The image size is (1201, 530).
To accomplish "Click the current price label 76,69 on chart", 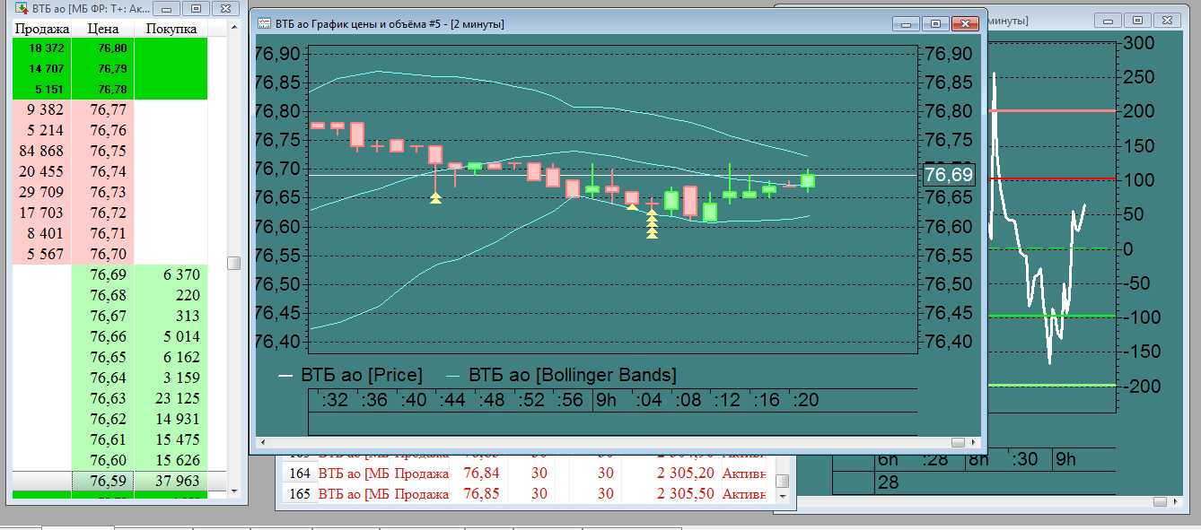I will click(x=949, y=175).
